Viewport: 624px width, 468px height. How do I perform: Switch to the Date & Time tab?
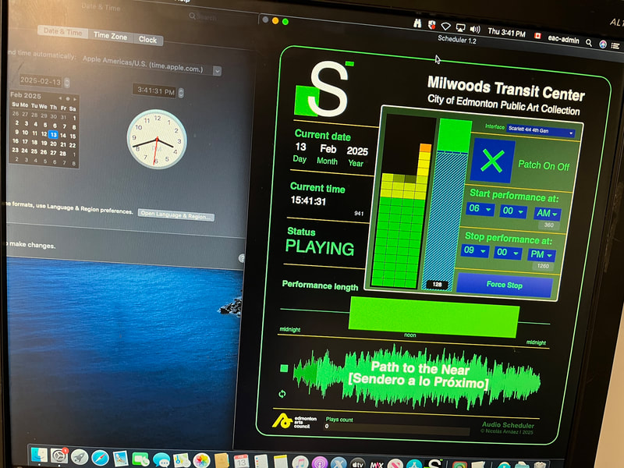(x=63, y=32)
